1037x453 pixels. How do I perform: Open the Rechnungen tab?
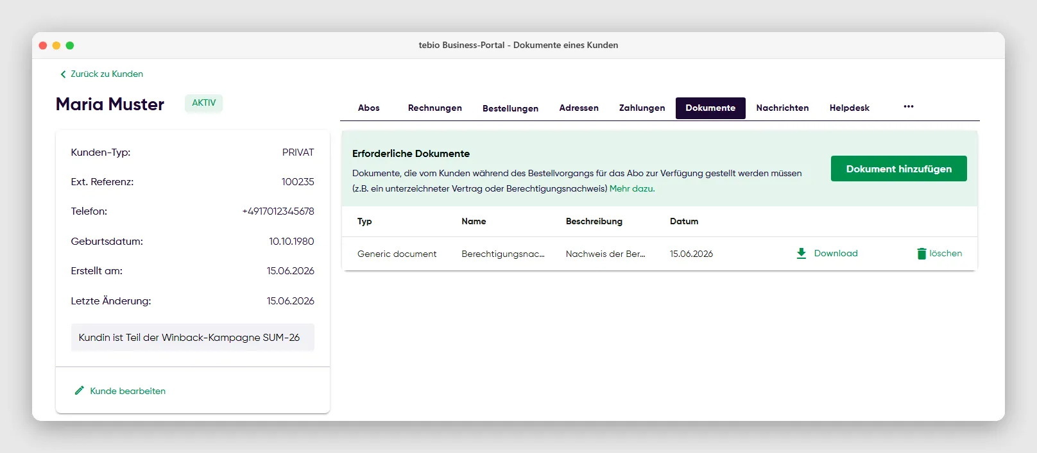pyautogui.click(x=435, y=108)
